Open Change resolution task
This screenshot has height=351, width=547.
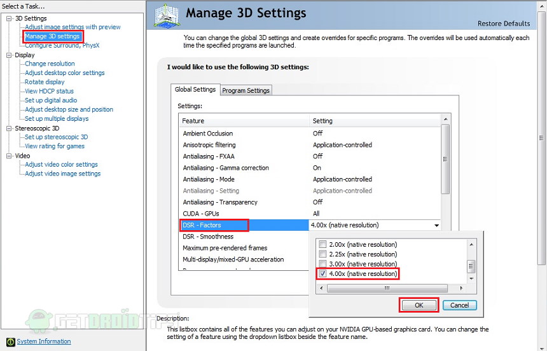pyautogui.click(x=50, y=64)
